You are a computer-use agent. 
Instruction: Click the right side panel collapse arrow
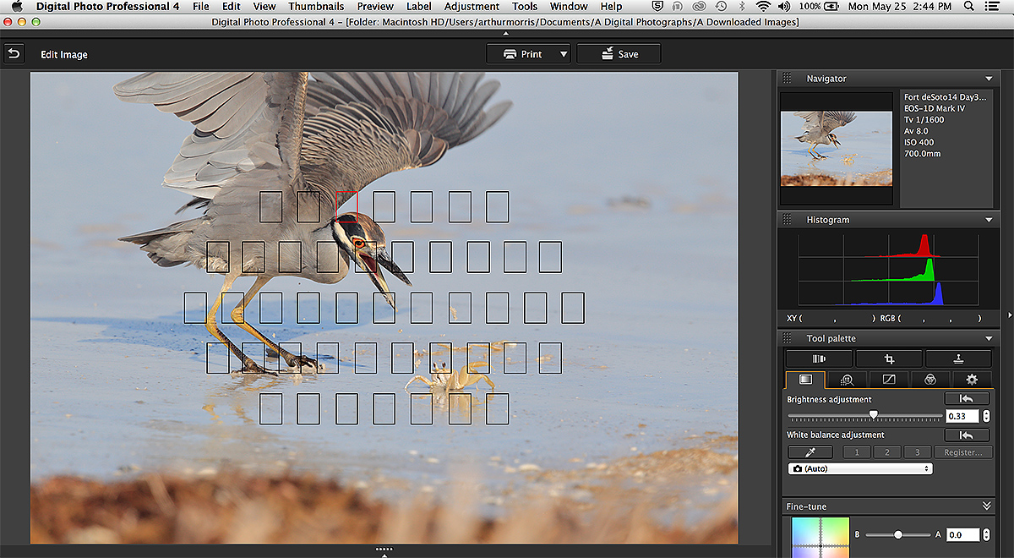click(x=1009, y=315)
